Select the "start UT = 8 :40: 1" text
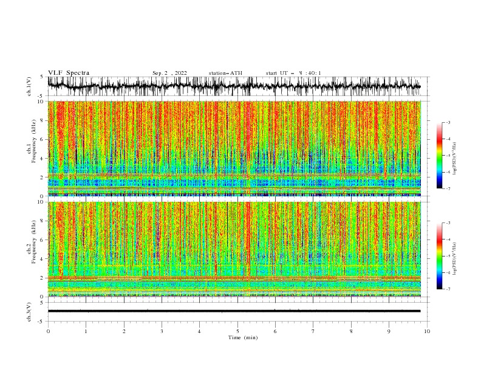The image size is (481, 372). 293,73
